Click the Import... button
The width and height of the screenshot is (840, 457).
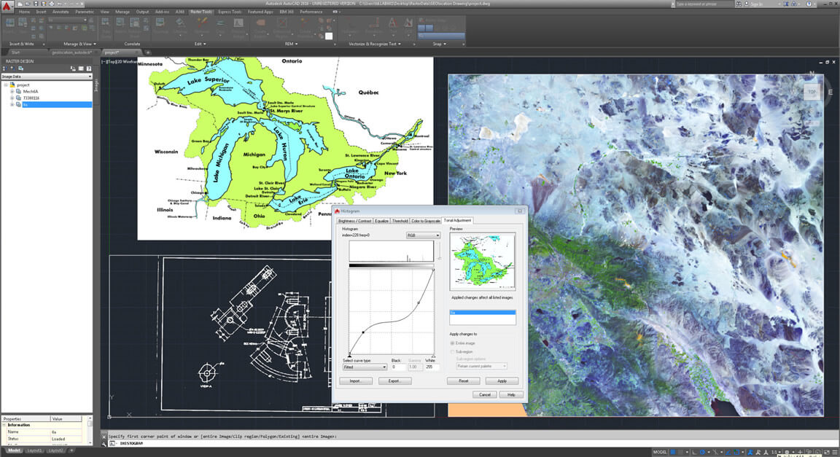tap(356, 381)
